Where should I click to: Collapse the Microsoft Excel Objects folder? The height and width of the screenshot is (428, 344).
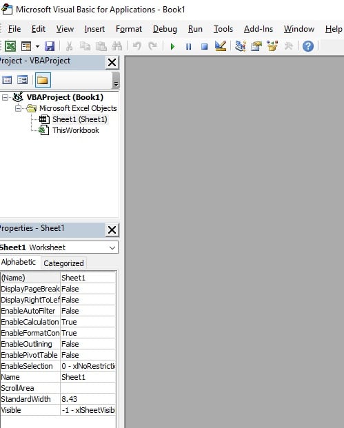click(18, 108)
